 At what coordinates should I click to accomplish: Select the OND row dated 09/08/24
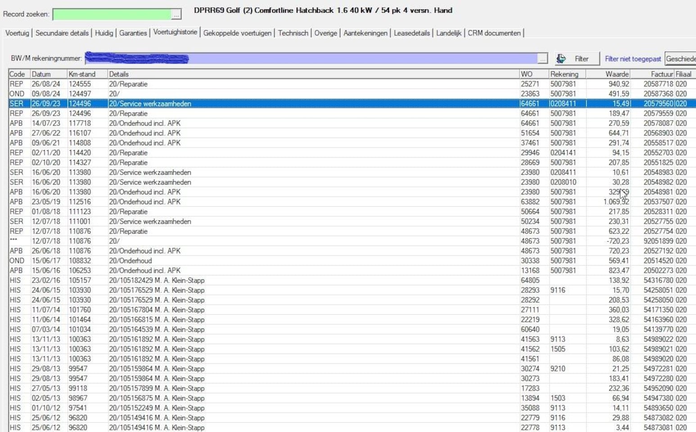tap(270, 94)
